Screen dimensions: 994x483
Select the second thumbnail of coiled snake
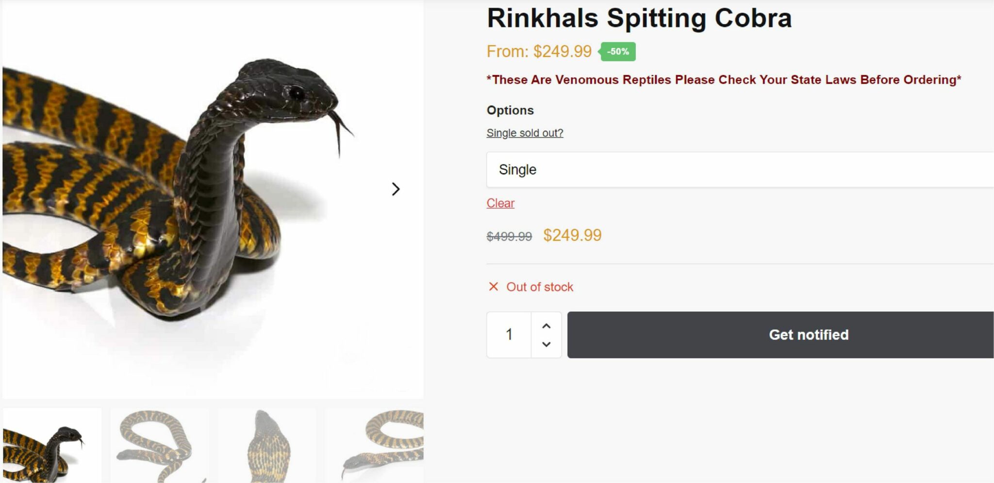(160, 445)
